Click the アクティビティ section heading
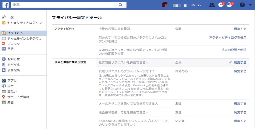The image size is (255, 129). tap(65, 29)
